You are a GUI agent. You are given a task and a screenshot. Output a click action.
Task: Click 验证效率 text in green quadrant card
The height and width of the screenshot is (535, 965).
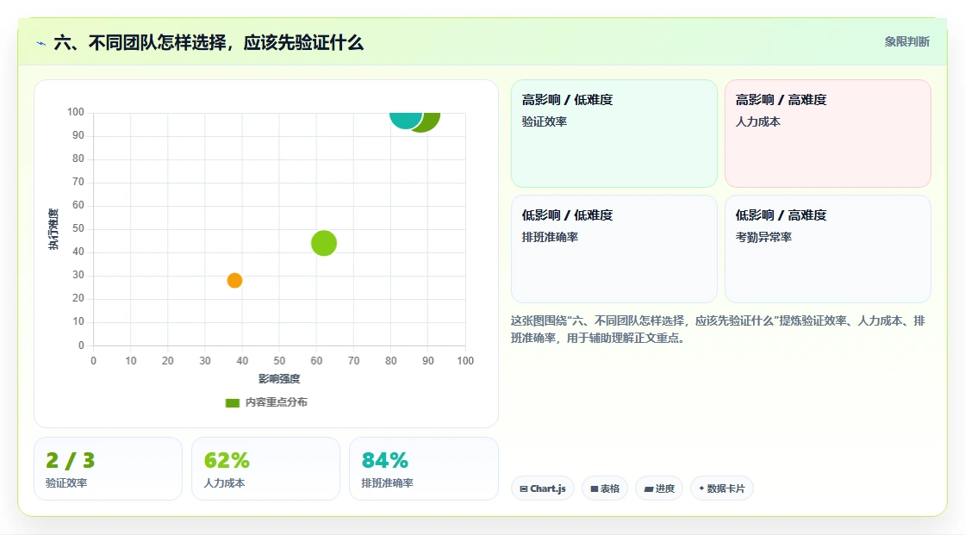tap(544, 121)
